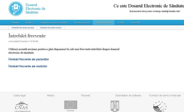Open the Avantaje menu item
The height and width of the screenshot is (112, 184).
click(15, 23)
